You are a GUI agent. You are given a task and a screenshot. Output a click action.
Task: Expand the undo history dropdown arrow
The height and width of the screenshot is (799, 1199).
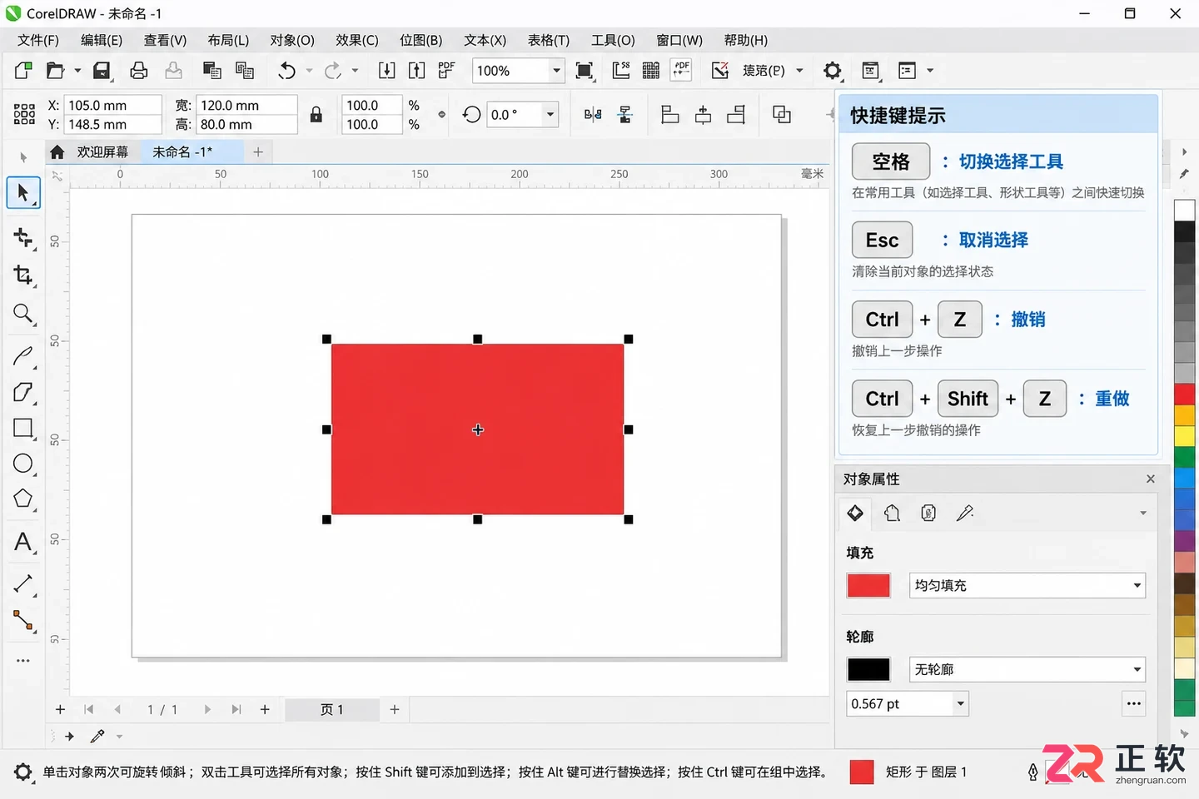point(309,71)
